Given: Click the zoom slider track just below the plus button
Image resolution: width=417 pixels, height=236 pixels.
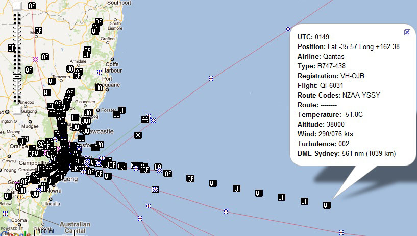Looking at the screenshot, I should click(x=17, y=13).
